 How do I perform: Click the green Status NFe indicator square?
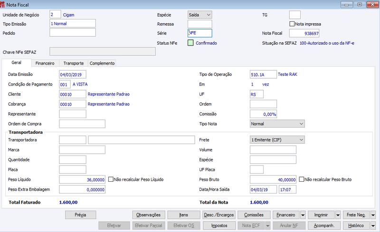(x=190, y=43)
